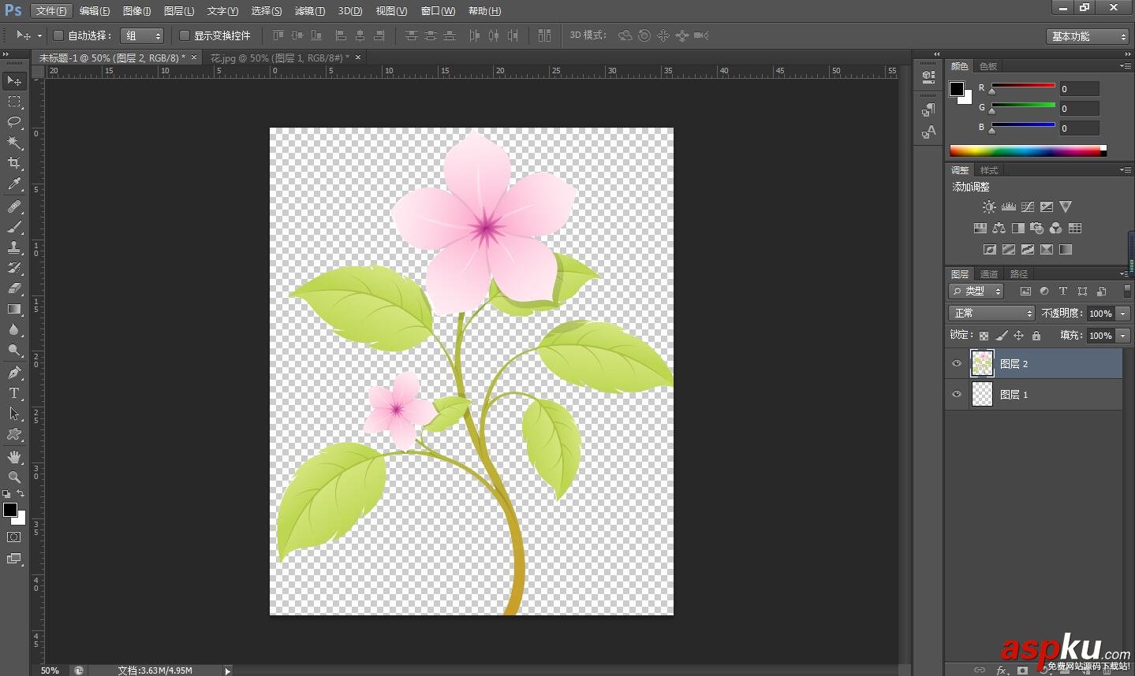Open the blend mode 正常 dropdown

click(x=991, y=313)
